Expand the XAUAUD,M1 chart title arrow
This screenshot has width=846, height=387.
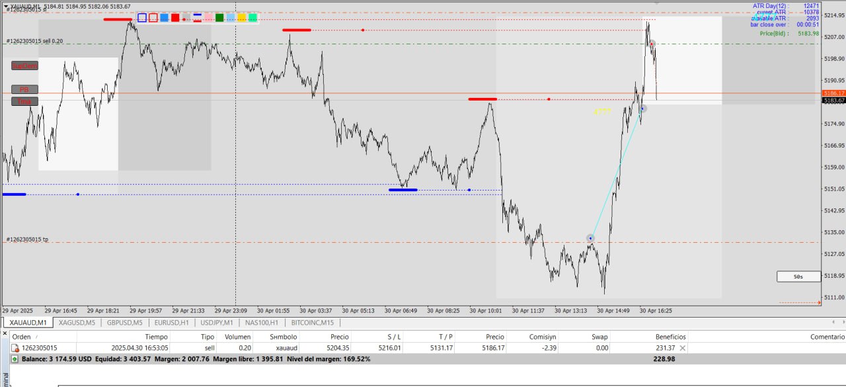point(6,7)
